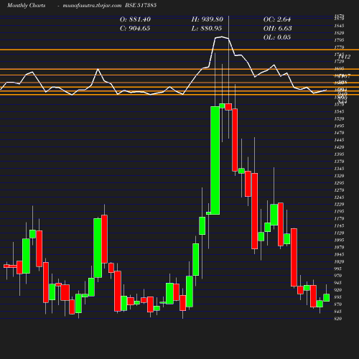Click the 1145 price axis label
This screenshot has height=359, width=359.
[x=339, y=226]
